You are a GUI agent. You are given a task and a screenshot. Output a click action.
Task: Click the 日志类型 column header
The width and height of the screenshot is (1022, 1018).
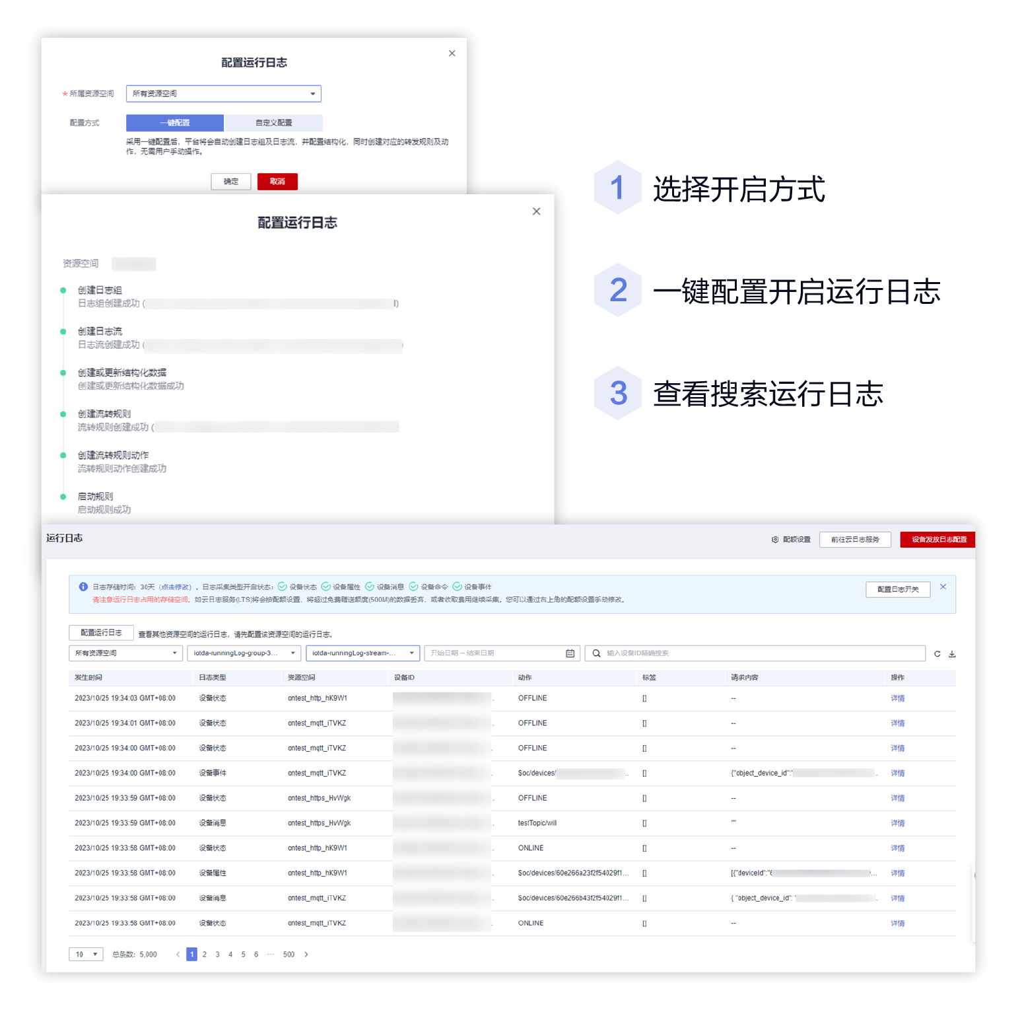pos(213,678)
